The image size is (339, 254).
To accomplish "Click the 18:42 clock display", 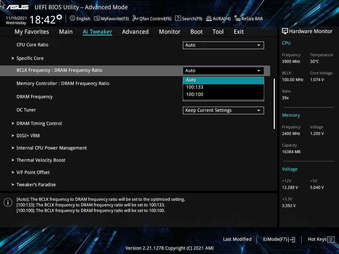I will [42, 20].
